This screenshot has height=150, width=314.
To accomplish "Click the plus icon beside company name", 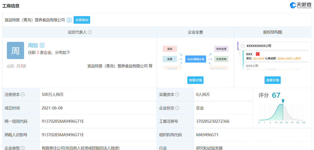I will coord(69,20).
